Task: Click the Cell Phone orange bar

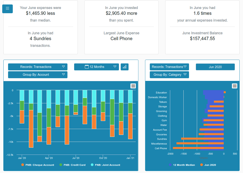Action: pos(198,148)
